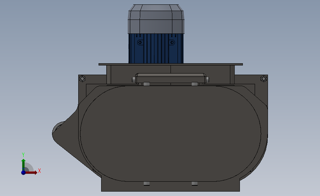Click the green Y axis arrow of the triad
Screen dimensions: 320x196
tap(23, 164)
